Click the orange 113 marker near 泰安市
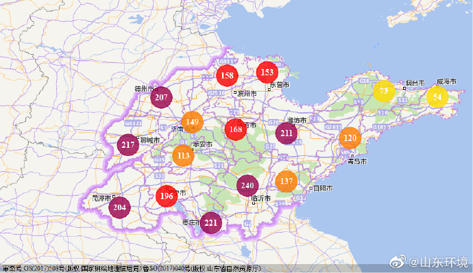This screenshot has height=273, width=473. point(184,155)
